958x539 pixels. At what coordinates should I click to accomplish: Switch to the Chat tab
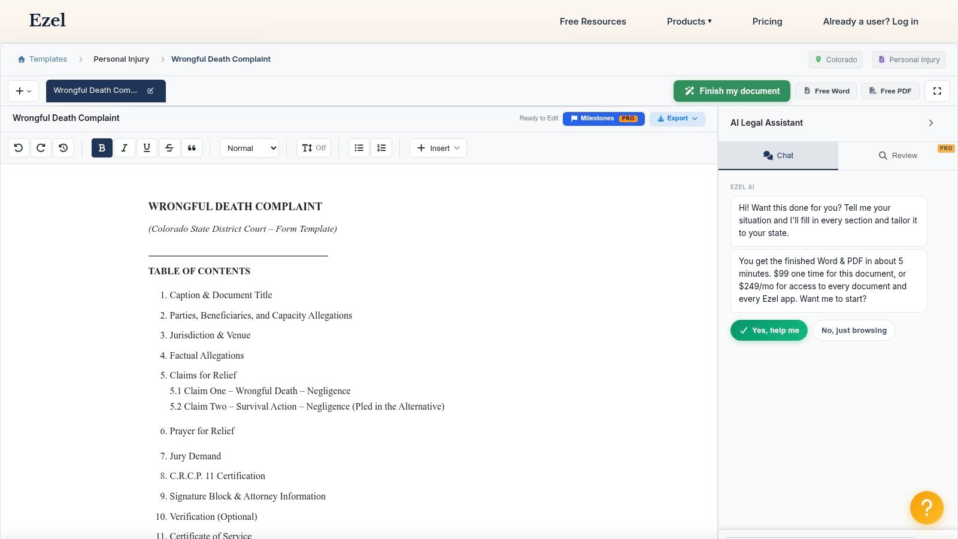778,156
